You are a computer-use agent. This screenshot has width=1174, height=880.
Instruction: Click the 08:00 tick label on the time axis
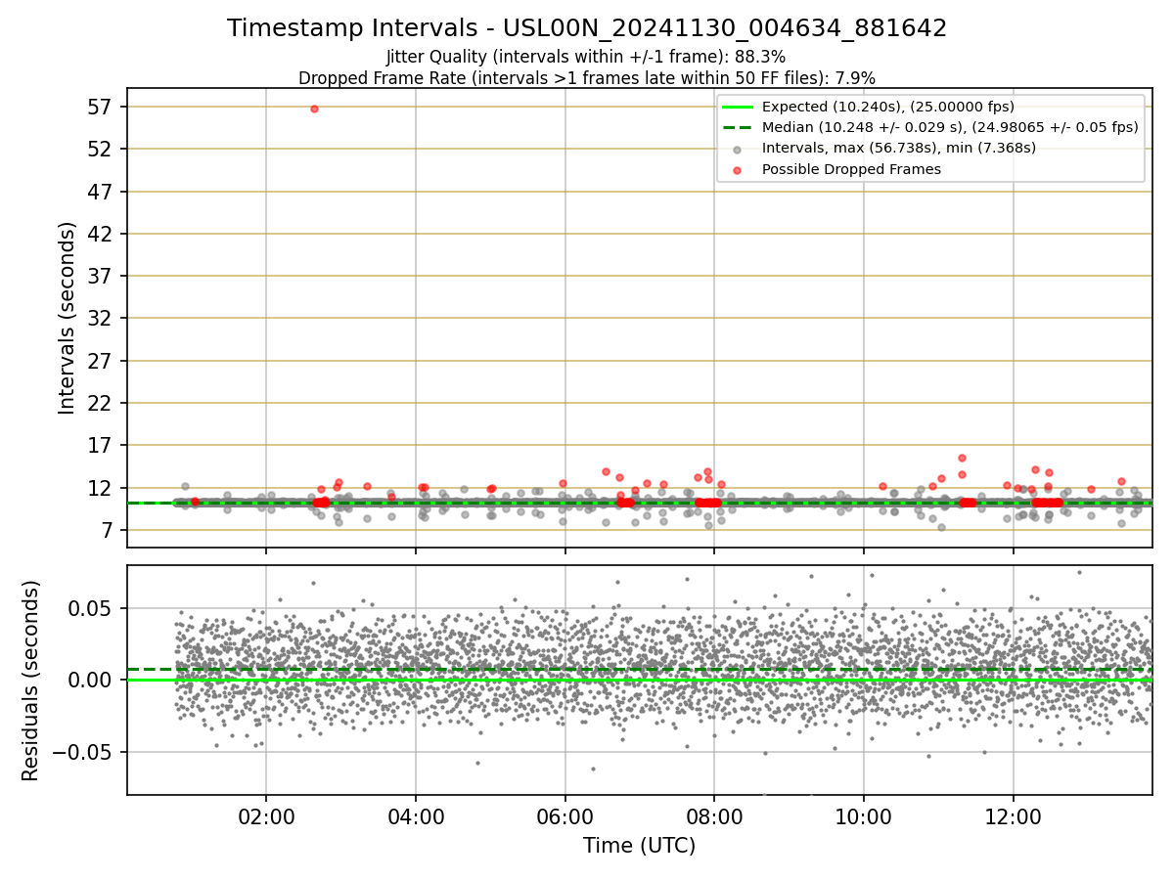click(714, 817)
